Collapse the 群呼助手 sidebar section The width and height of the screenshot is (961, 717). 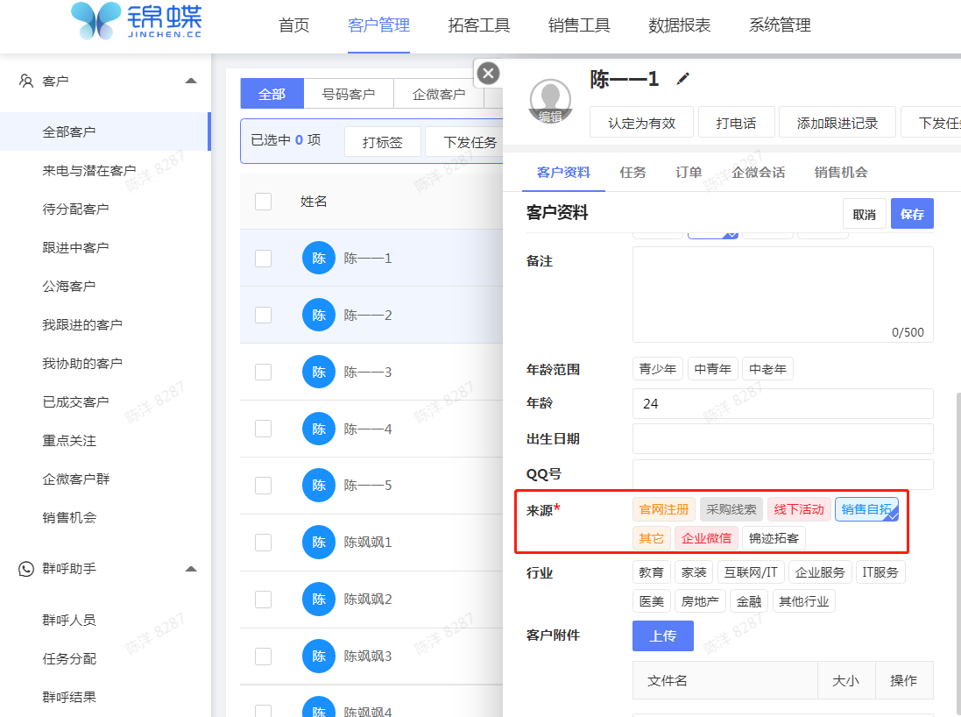pos(191,569)
